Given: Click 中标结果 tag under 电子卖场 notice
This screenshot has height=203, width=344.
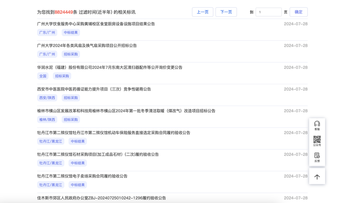Looking at the screenshot, I should (78, 185).
